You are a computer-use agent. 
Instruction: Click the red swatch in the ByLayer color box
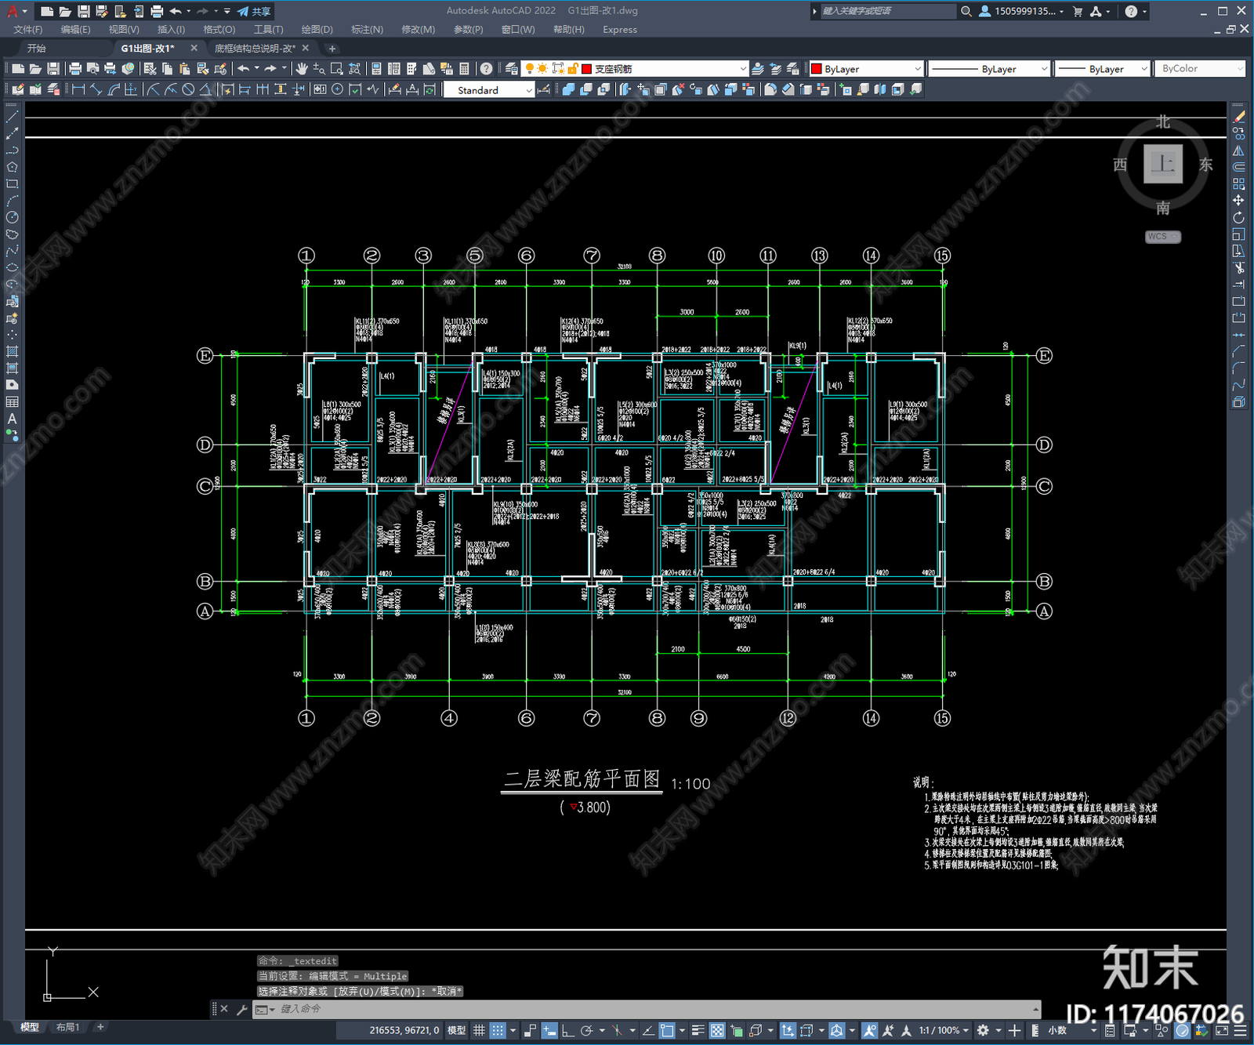point(816,69)
